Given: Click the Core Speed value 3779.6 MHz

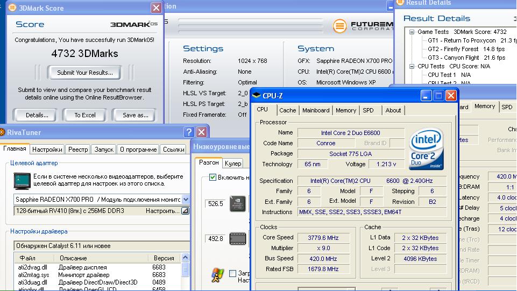Looking at the screenshot, I should click(x=323, y=238).
